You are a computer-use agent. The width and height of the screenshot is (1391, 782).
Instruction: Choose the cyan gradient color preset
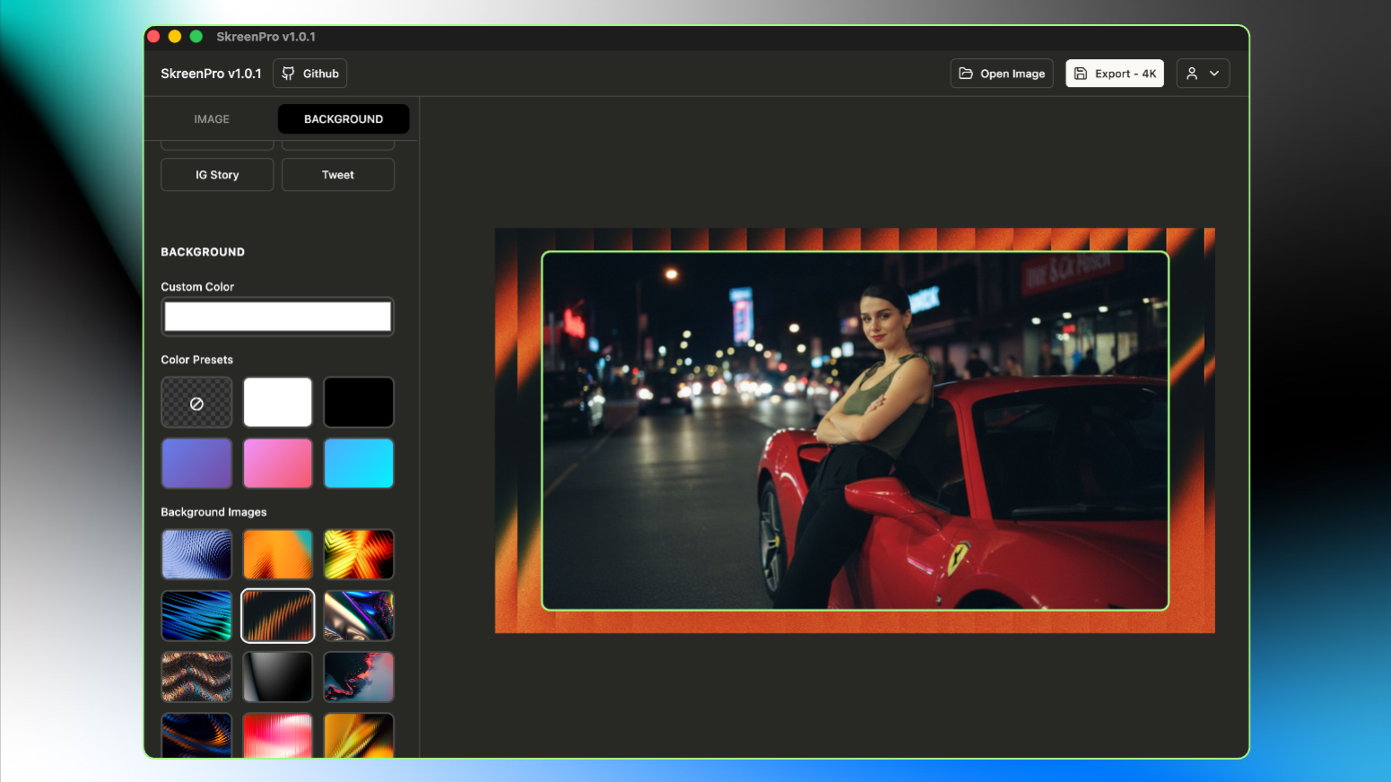358,463
